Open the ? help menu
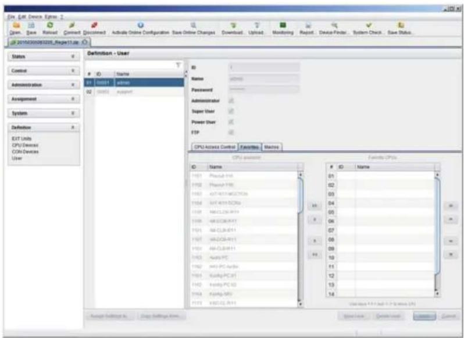 tap(62, 16)
